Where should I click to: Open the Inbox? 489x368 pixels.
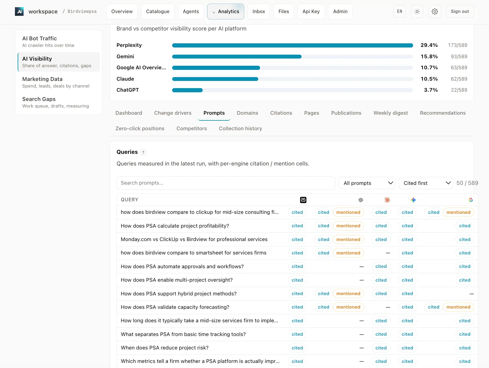259,12
